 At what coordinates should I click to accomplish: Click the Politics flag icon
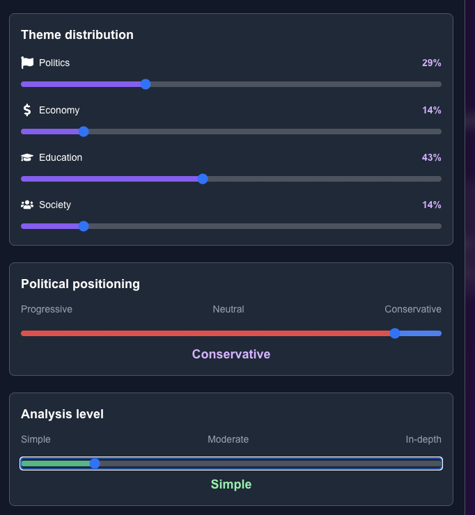click(x=27, y=63)
